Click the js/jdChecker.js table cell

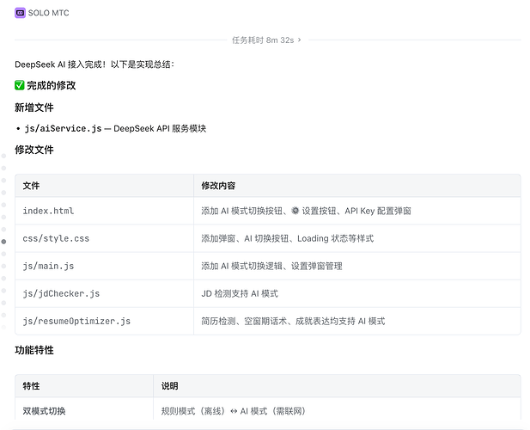click(x=104, y=293)
